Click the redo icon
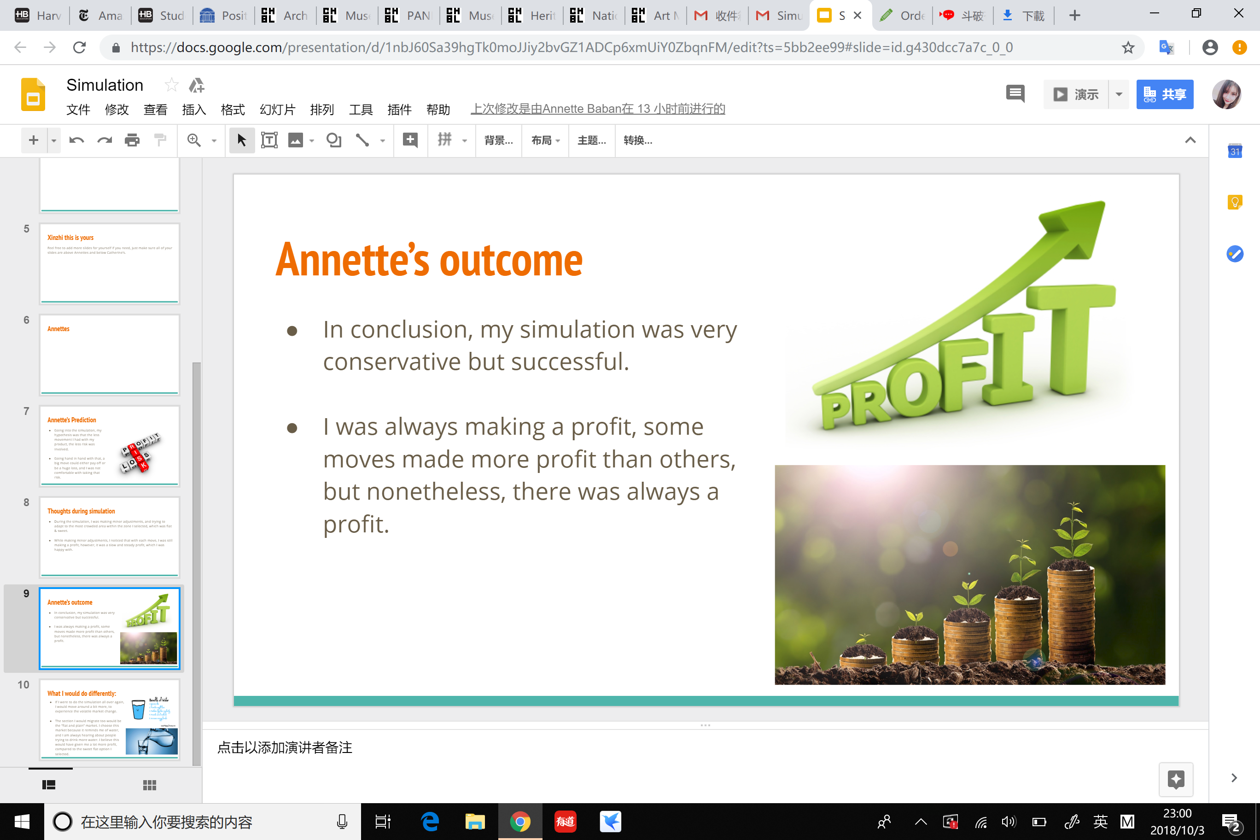Viewport: 1260px width, 840px height. click(x=105, y=140)
